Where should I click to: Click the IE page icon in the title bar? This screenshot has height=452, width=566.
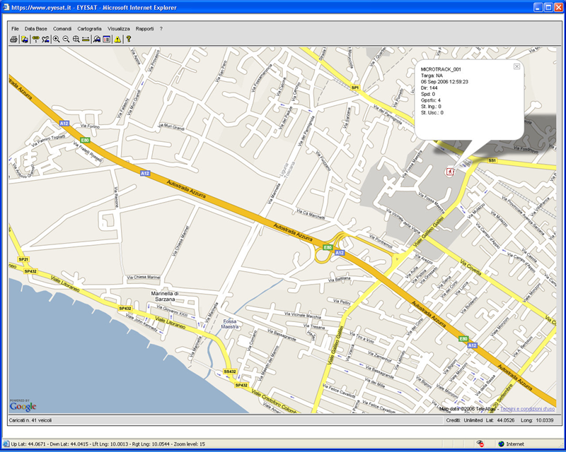point(6,7)
